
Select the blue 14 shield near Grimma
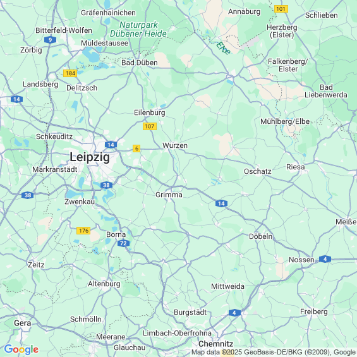tap(221, 203)
